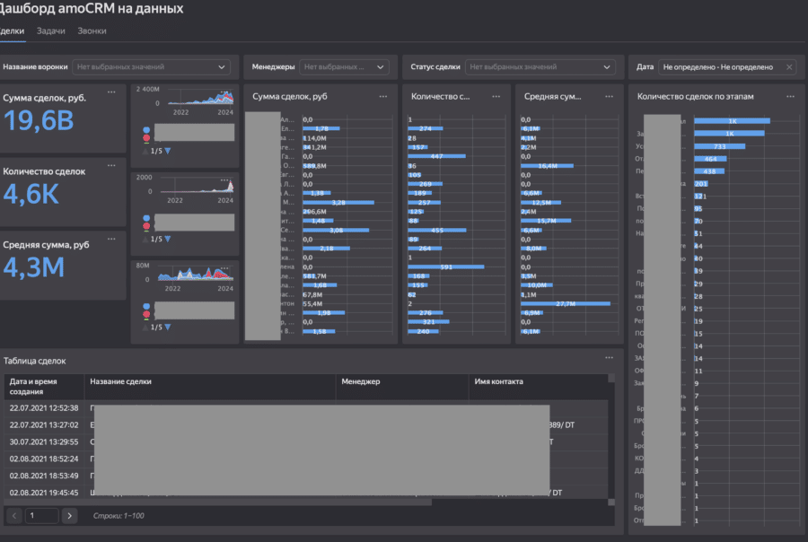Next legend page arrow in 2000 chart

168,239
